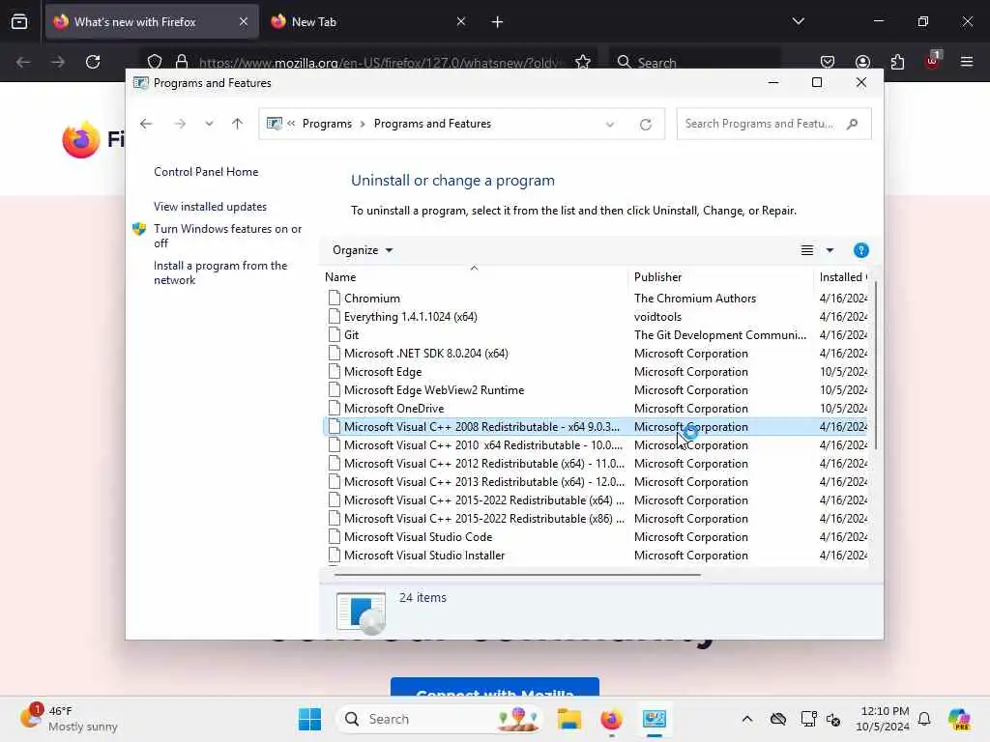Open View installed updates link
Viewport: 990px width, 742px height.
point(210,207)
